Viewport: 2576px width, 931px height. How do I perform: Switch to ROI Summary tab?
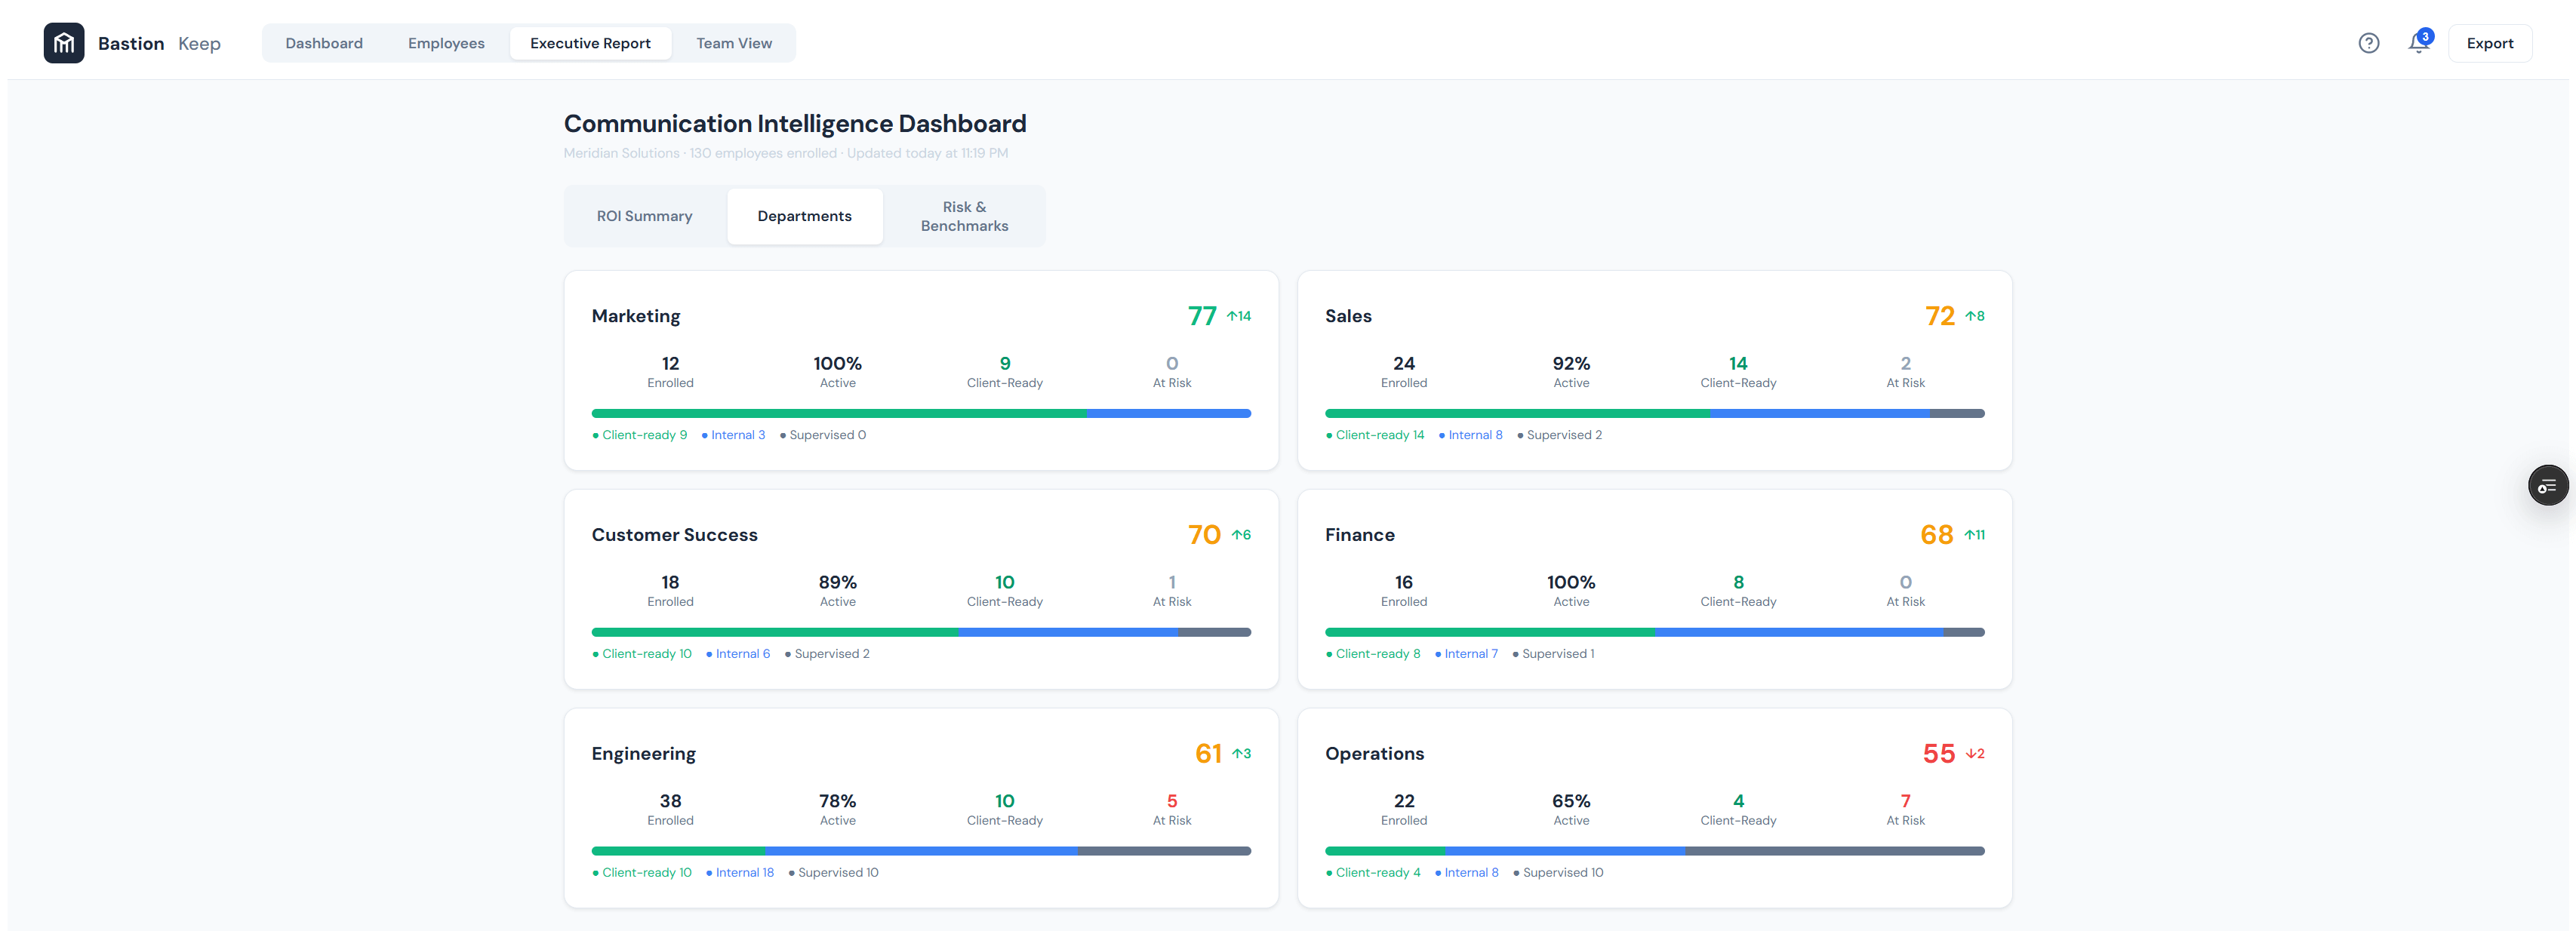tap(644, 216)
